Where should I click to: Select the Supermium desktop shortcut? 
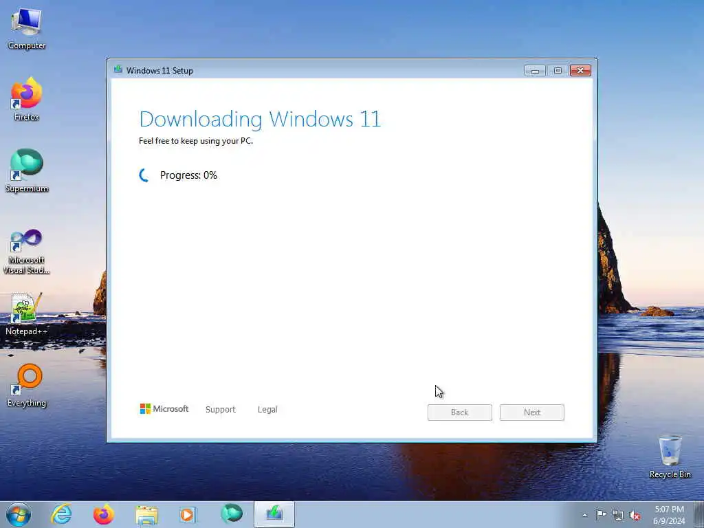27,171
